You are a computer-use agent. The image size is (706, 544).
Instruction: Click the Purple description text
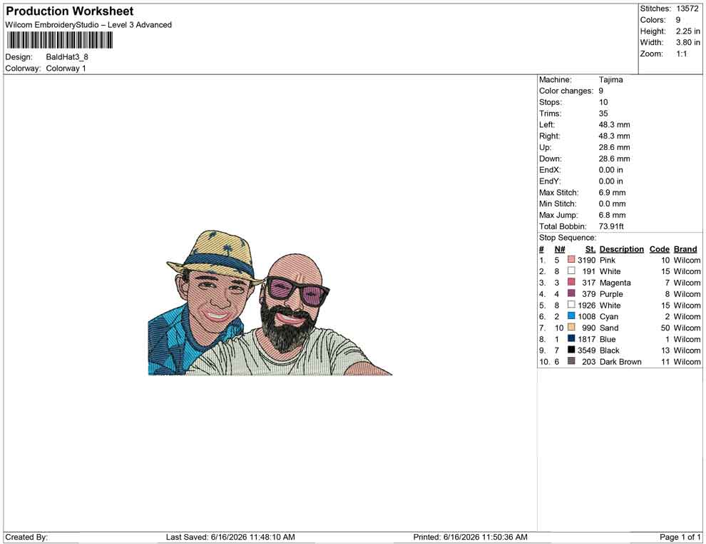(611, 294)
